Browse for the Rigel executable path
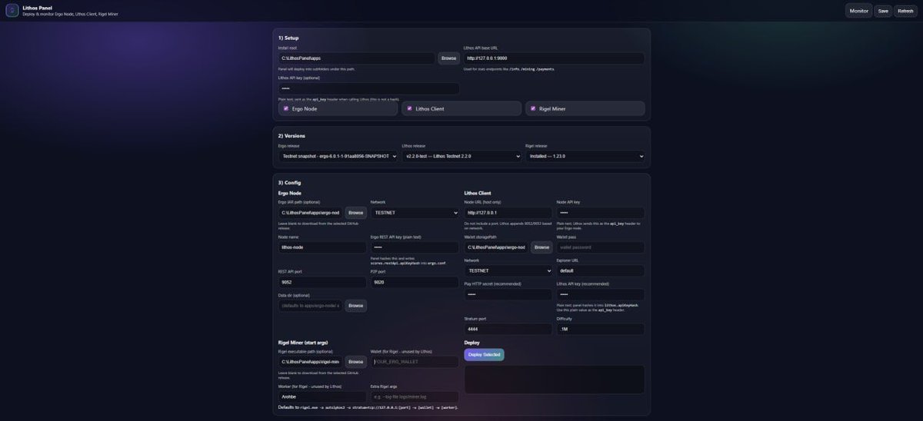923x421 pixels. coord(355,361)
